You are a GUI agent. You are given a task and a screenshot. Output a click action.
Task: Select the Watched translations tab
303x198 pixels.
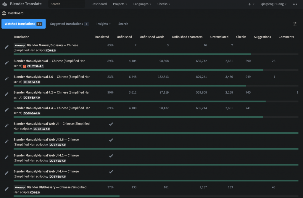(24, 24)
